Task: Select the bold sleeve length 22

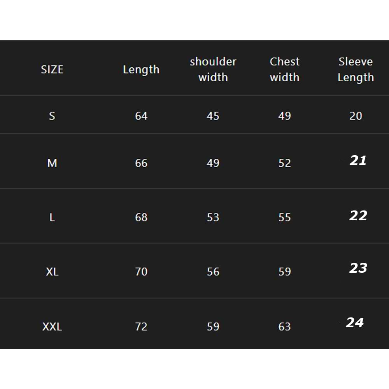Action: 358,216
